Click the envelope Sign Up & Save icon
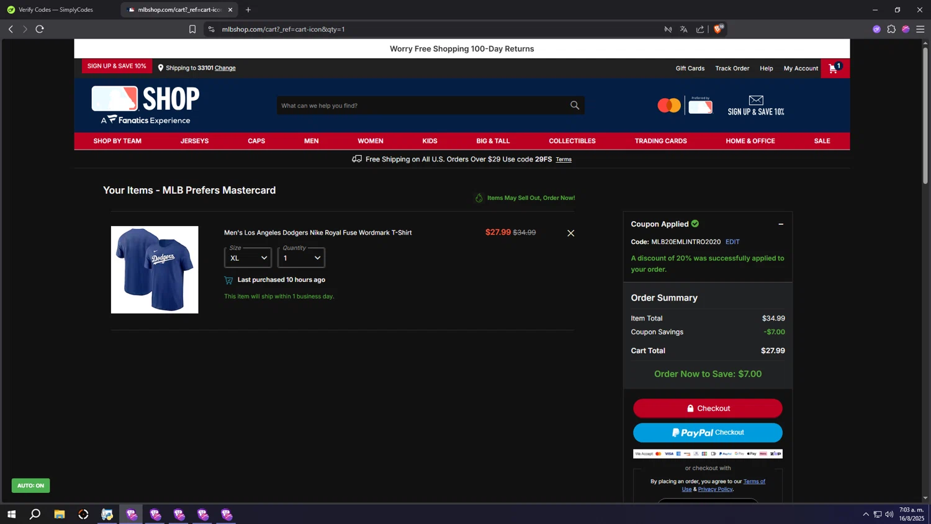Screen dimensions: 931x524 coord(755,100)
